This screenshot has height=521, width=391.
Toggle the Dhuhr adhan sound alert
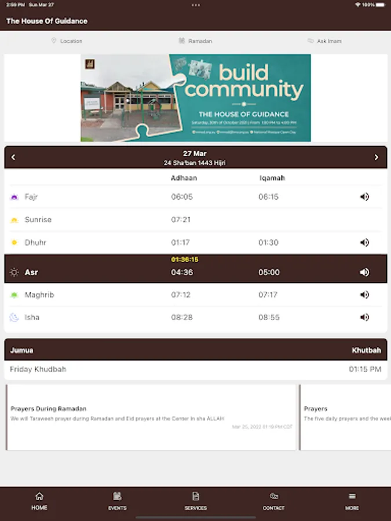364,242
